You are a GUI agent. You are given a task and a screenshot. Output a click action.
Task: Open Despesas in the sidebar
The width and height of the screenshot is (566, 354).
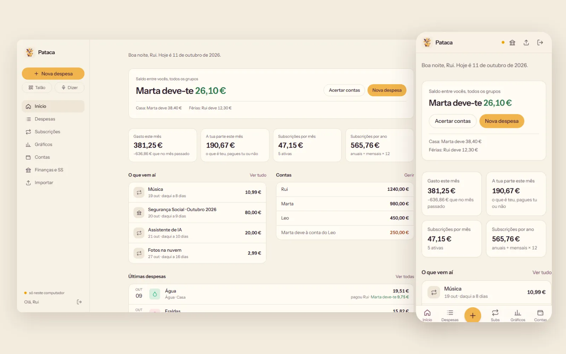click(x=53, y=119)
